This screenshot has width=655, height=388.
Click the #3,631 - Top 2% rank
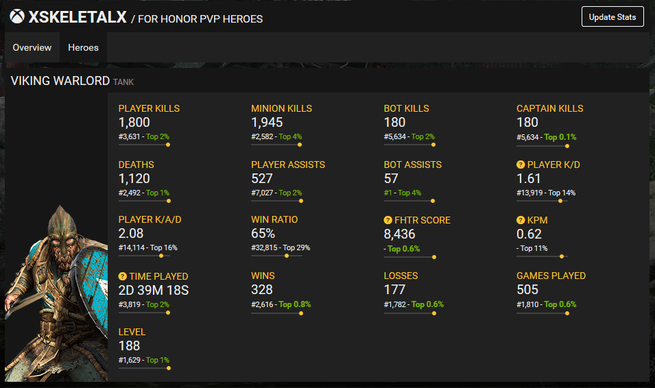144,136
